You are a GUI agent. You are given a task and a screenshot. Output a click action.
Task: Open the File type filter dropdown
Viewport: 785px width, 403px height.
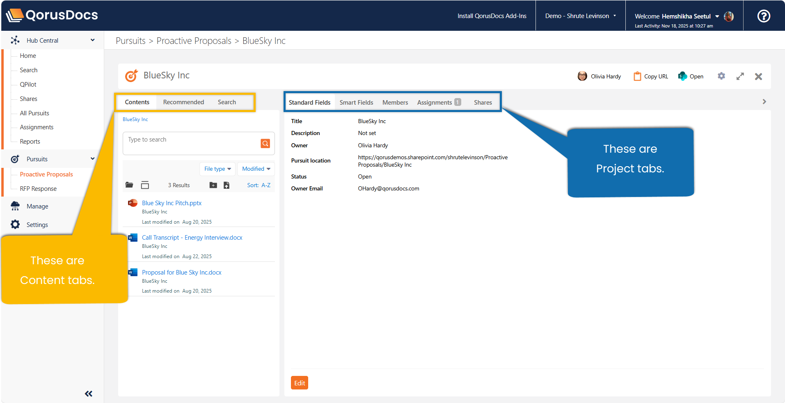point(217,169)
